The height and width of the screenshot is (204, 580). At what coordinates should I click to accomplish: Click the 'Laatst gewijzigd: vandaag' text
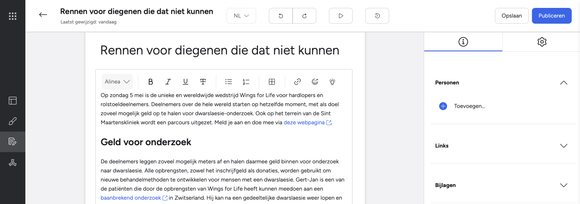tap(88, 22)
